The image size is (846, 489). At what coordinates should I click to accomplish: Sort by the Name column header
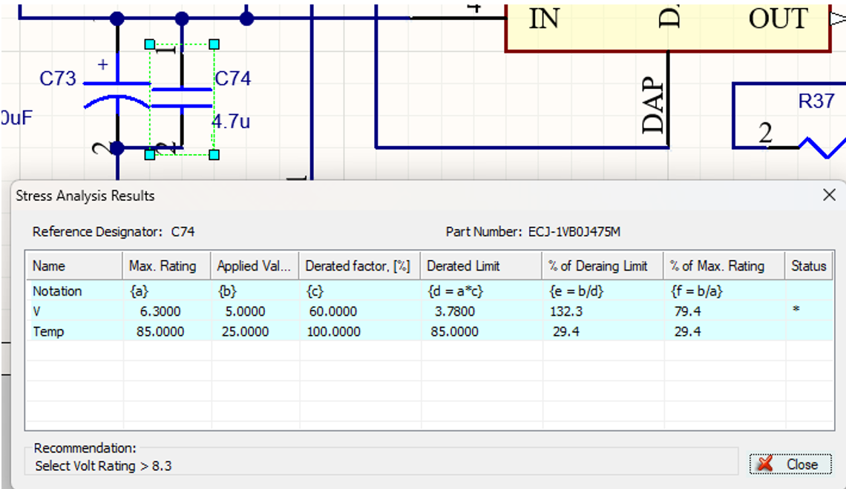74,266
